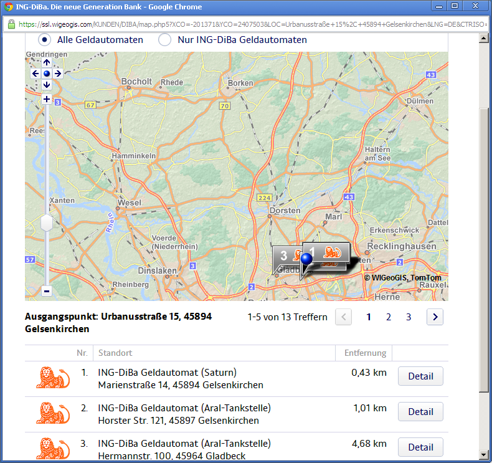Click the Entfernung column header
Screen dimensions: 492x463
(x=365, y=353)
